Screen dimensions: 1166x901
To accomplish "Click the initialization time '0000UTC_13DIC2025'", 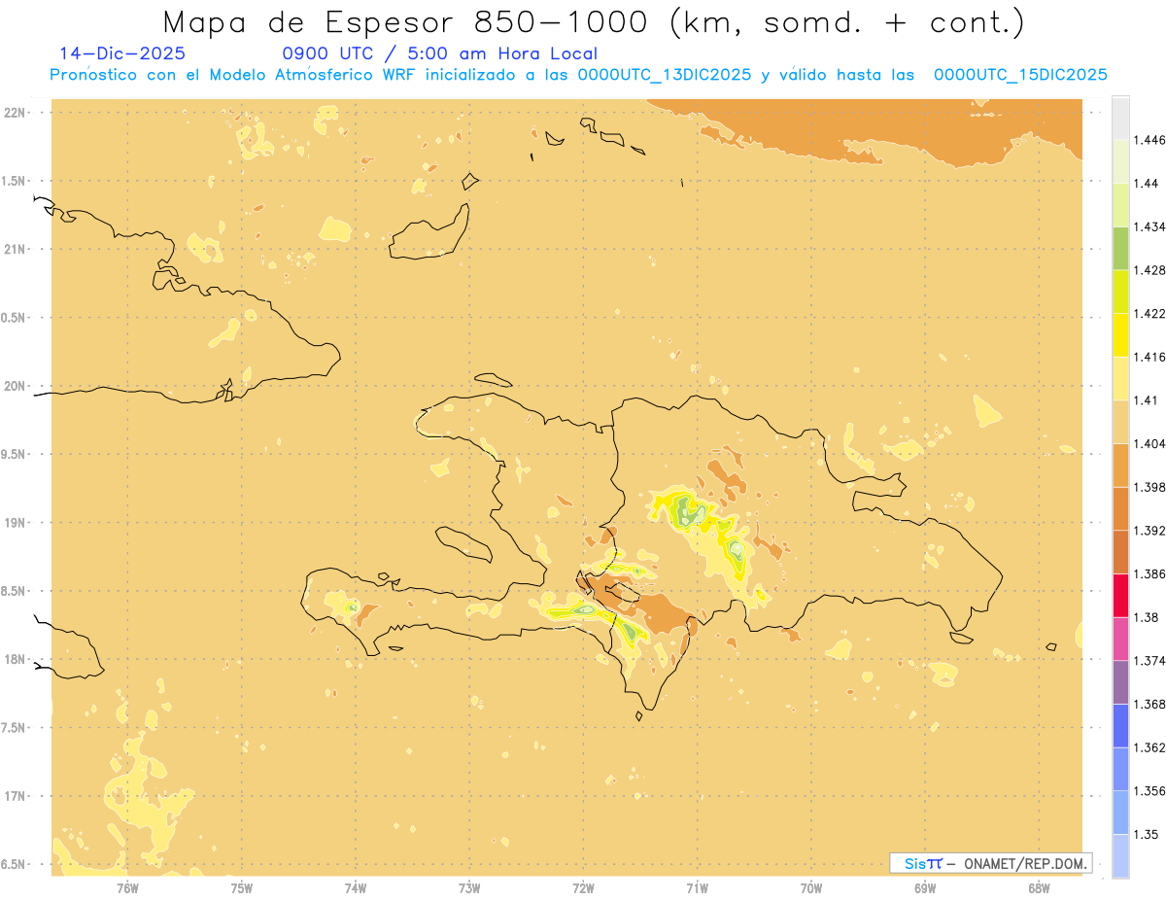I will click(x=666, y=75).
